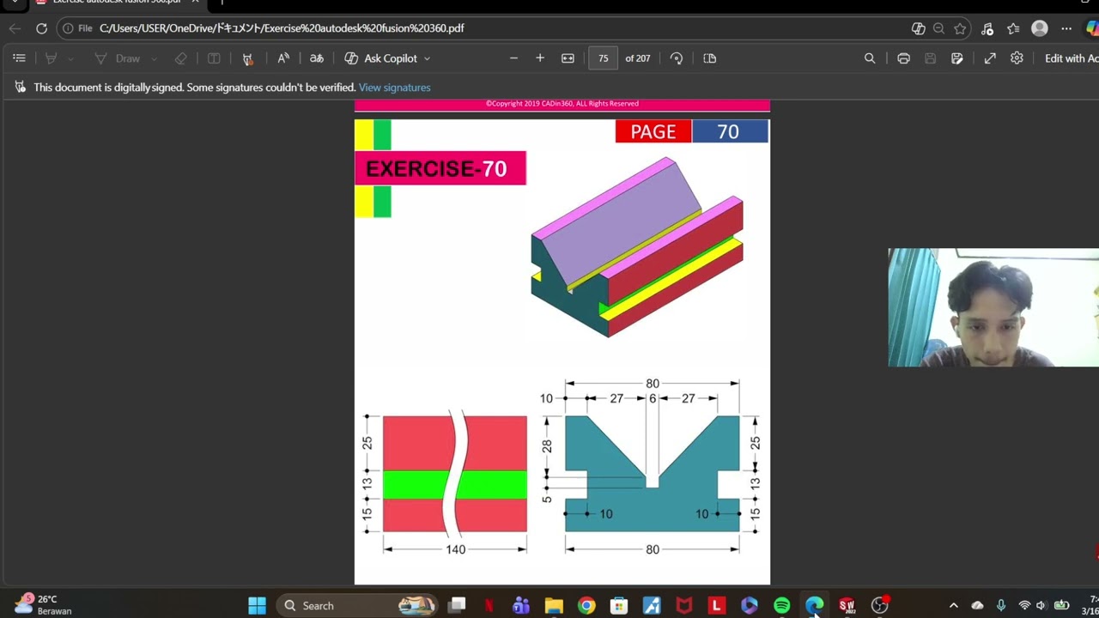Open Microsoft Store from taskbar
The height and width of the screenshot is (618, 1099).
click(x=619, y=606)
